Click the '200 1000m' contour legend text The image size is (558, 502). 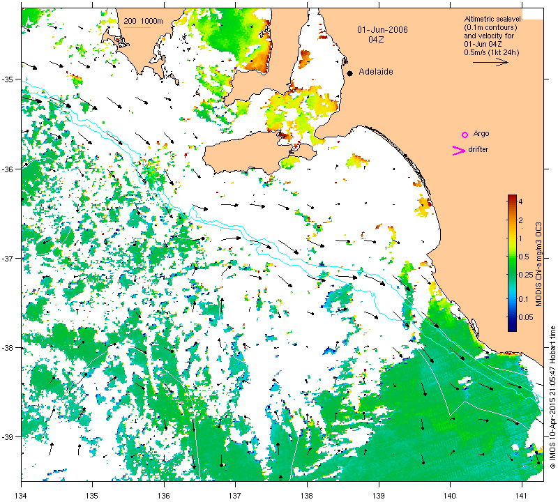144,22
